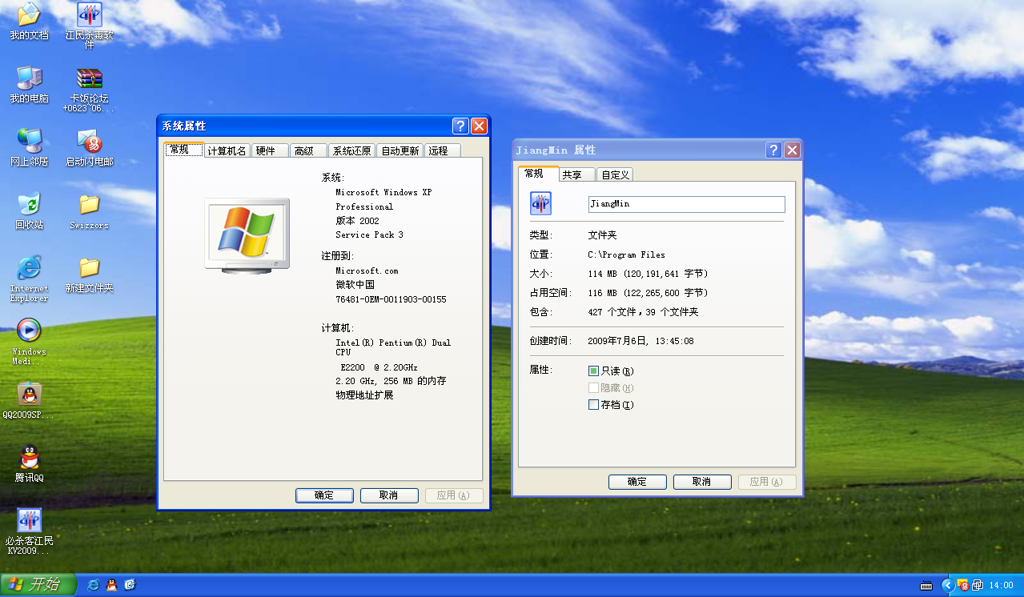Select the 腾讯QQ penguin desktop icon

[x=29, y=464]
